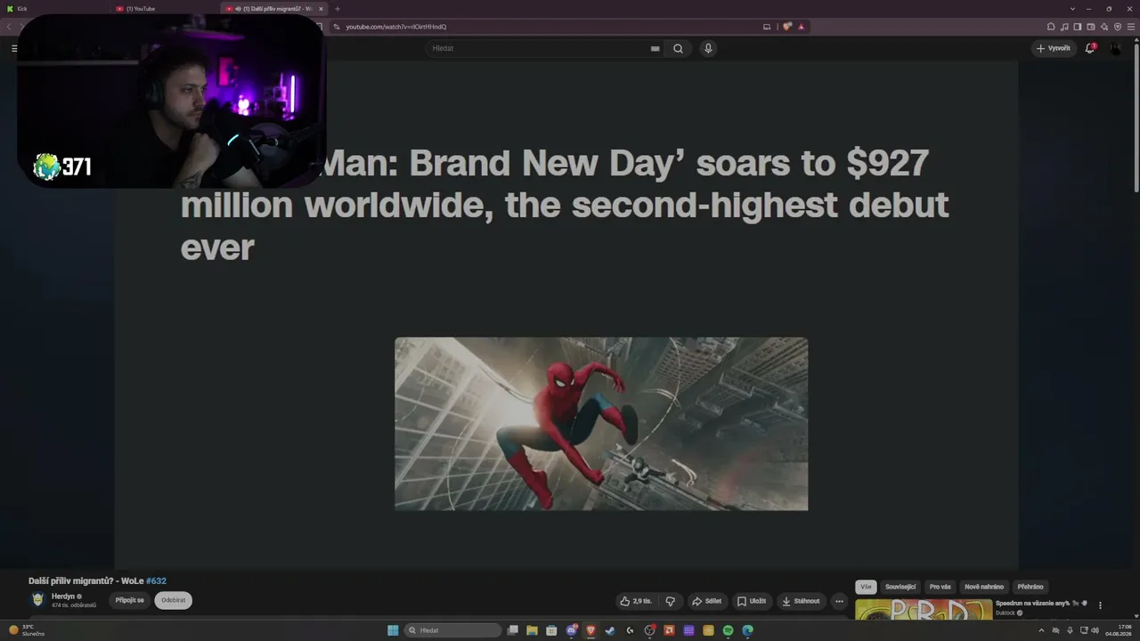Image resolution: width=1140 pixels, height=641 pixels.
Task: Like the video with thumbs up
Action: tap(637, 601)
